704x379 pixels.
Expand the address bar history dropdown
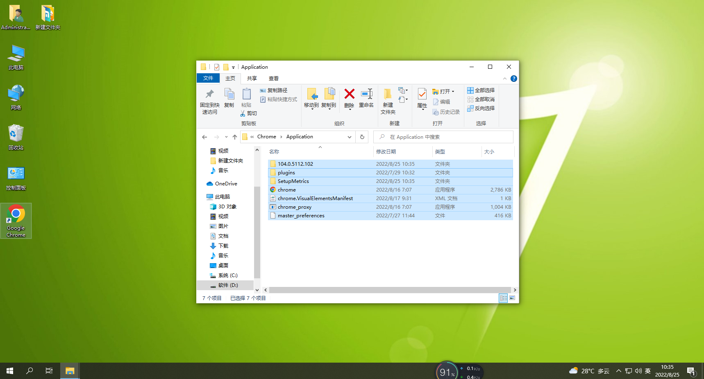pos(350,137)
